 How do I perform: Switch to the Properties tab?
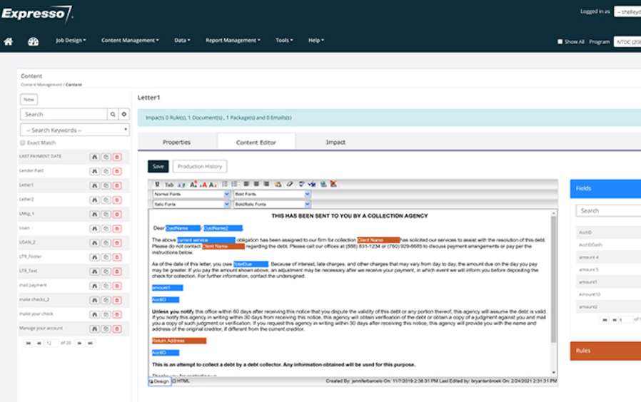pos(176,142)
